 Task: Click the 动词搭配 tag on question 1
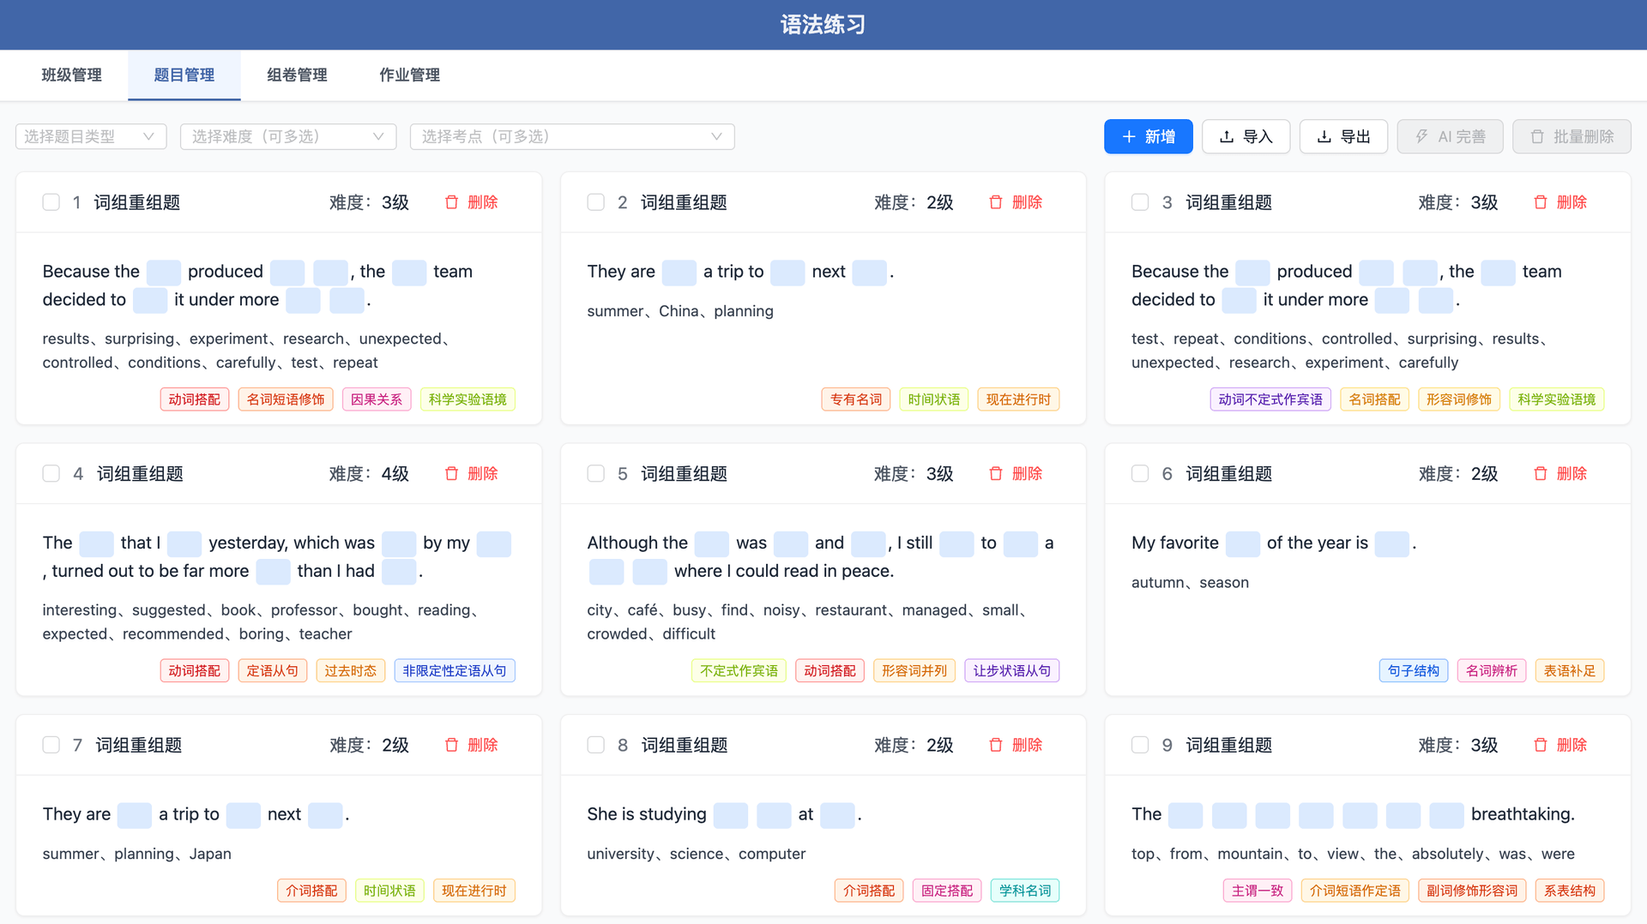point(194,399)
